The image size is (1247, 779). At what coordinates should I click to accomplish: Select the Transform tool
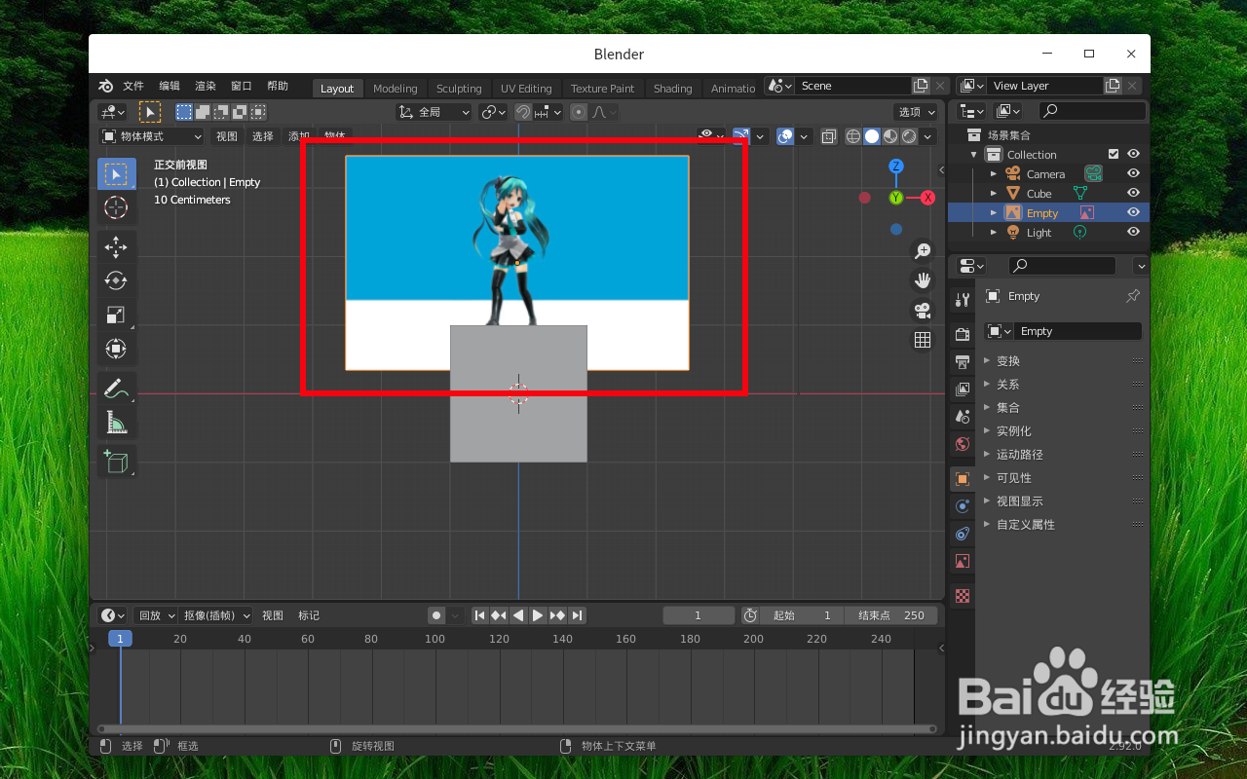pyautogui.click(x=116, y=349)
